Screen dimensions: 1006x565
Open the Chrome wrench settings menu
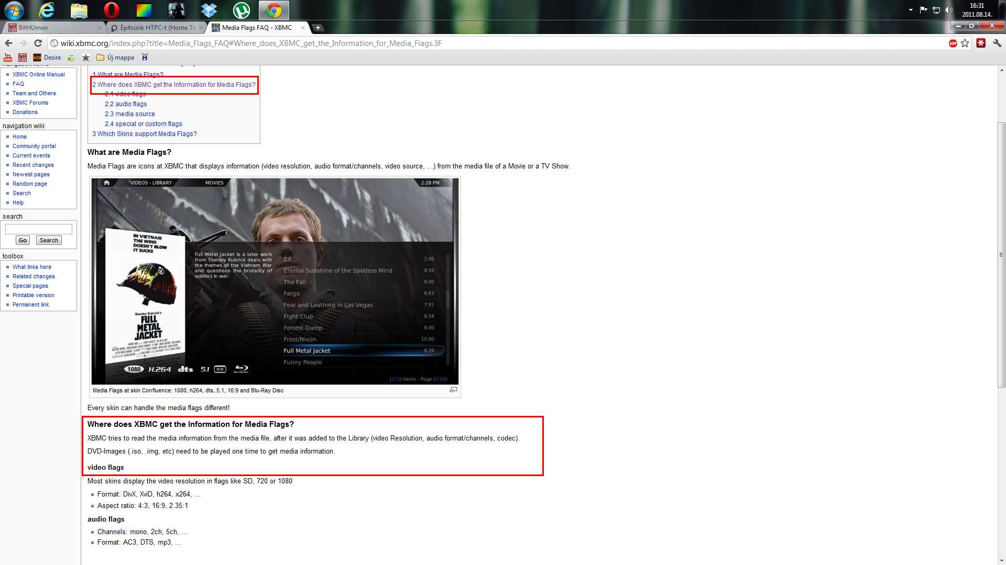pos(997,43)
